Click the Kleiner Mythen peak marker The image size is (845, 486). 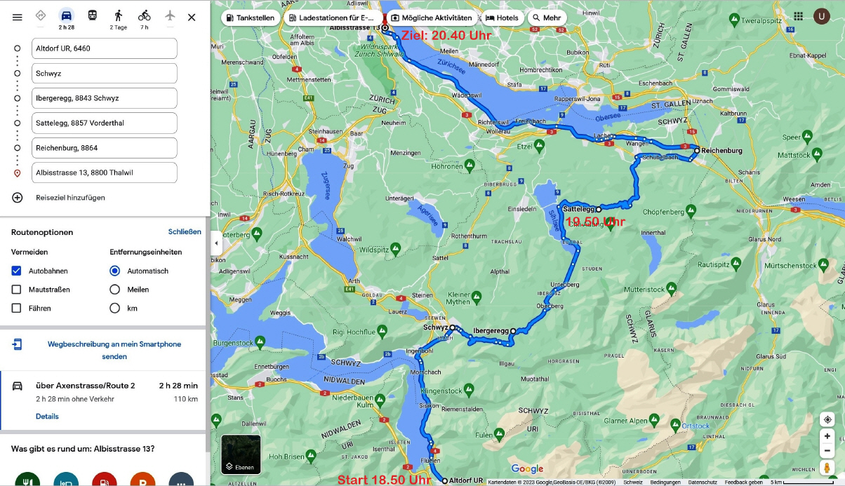click(x=477, y=297)
